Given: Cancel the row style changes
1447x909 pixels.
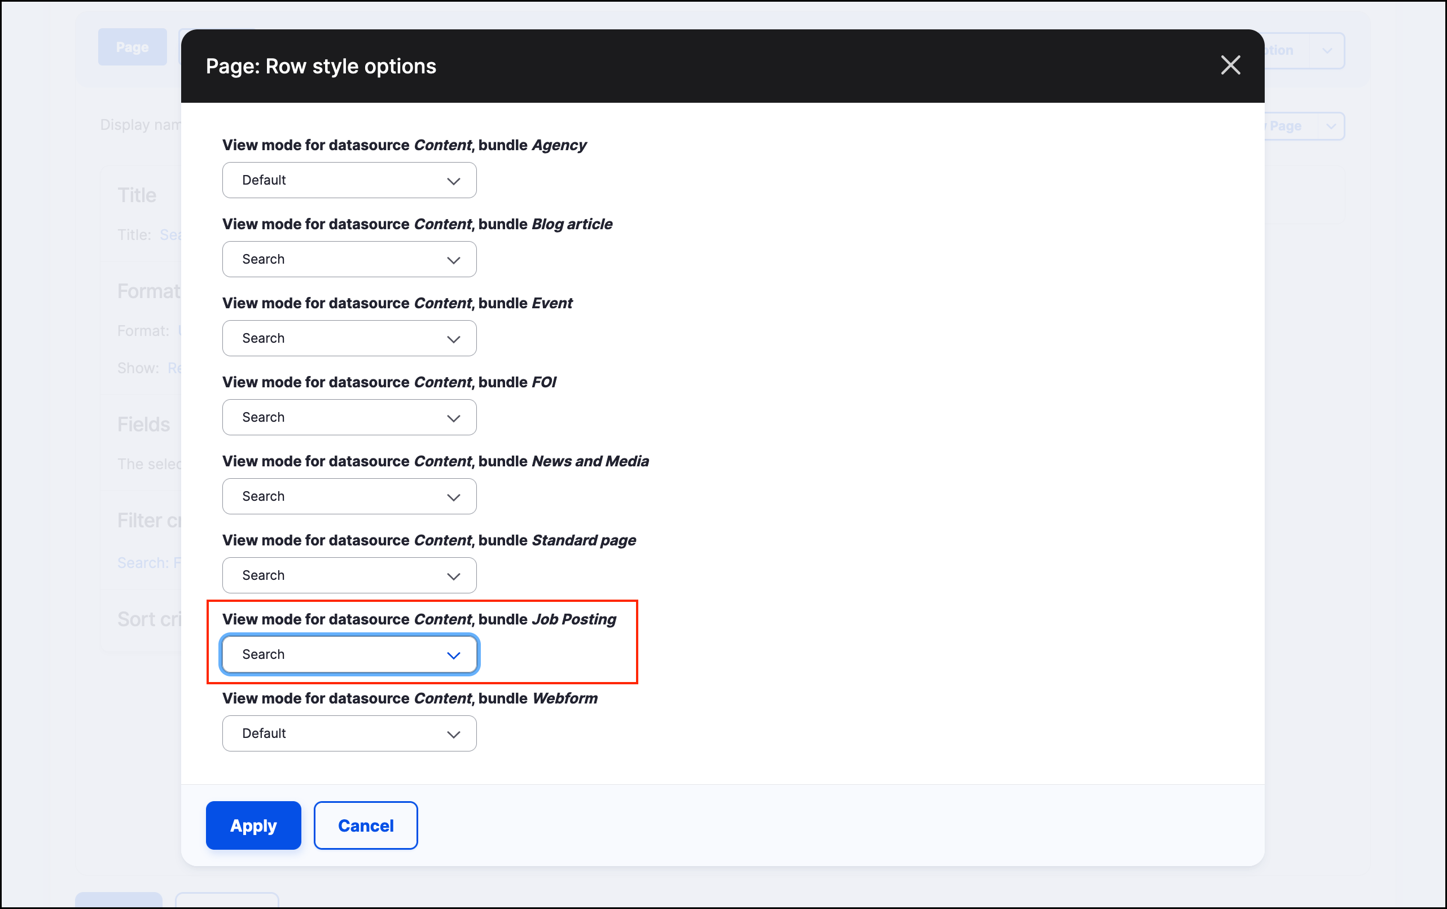Looking at the screenshot, I should tap(365, 825).
